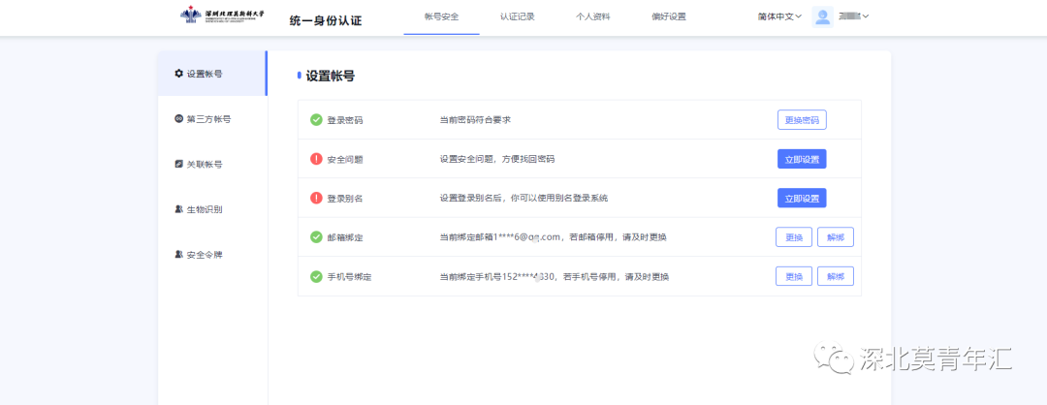Image resolution: width=1047 pixels, height=405 pixels.
Task: Click the 第三方帐号 sidebar icon
Action: tap(178, 119)
